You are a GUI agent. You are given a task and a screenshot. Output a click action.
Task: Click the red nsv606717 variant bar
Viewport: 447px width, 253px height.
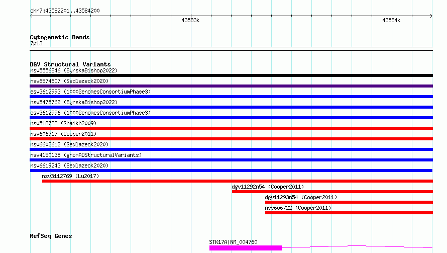[x=231, y=139]
